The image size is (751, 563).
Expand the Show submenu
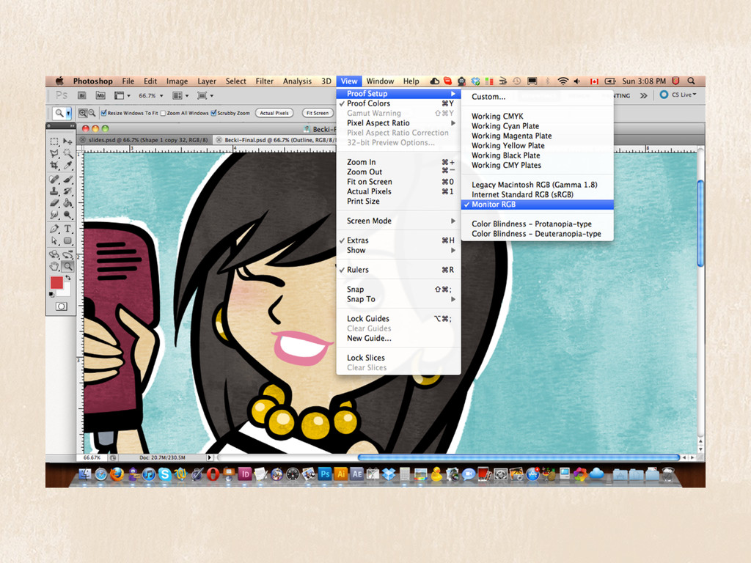point(398,250)
